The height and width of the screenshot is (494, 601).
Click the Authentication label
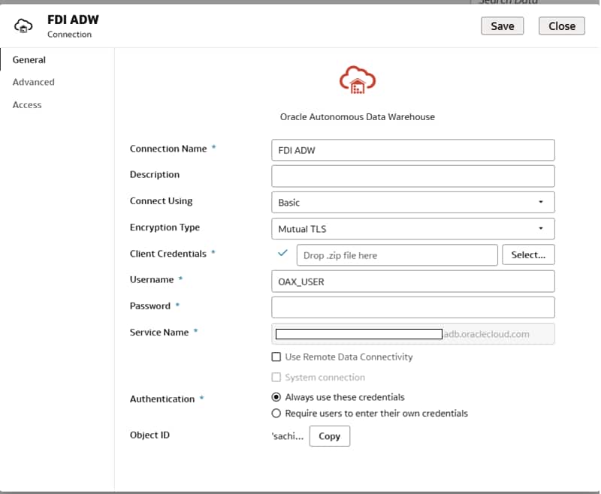pyautogui.click(x=162, y=399)
